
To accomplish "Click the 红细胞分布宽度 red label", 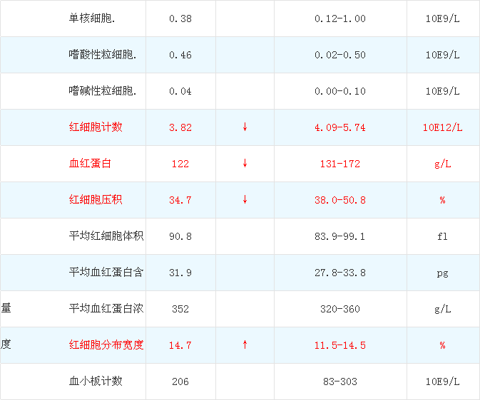I will tap(106, 345).
